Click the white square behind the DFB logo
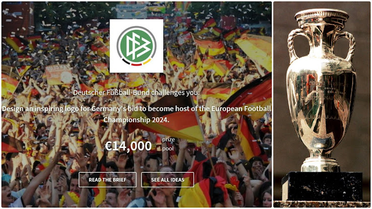 click(x=137, y=46)
